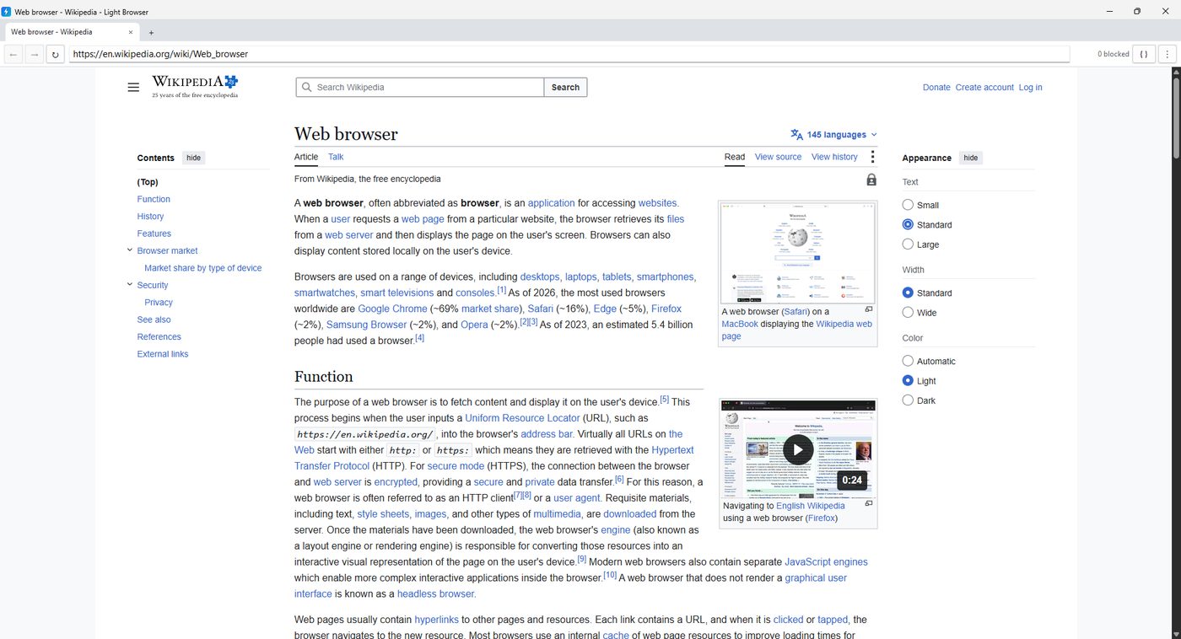The width and height of the screenshot is (1181, 639).
Task: Click the browser forward arrow button
Action: (34, 55)
